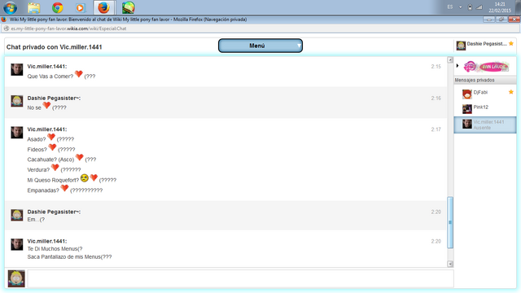This screenshot has width=521, height=293.
Task: Open File Explorer from the taskbar
Action: tap(34, 7)
